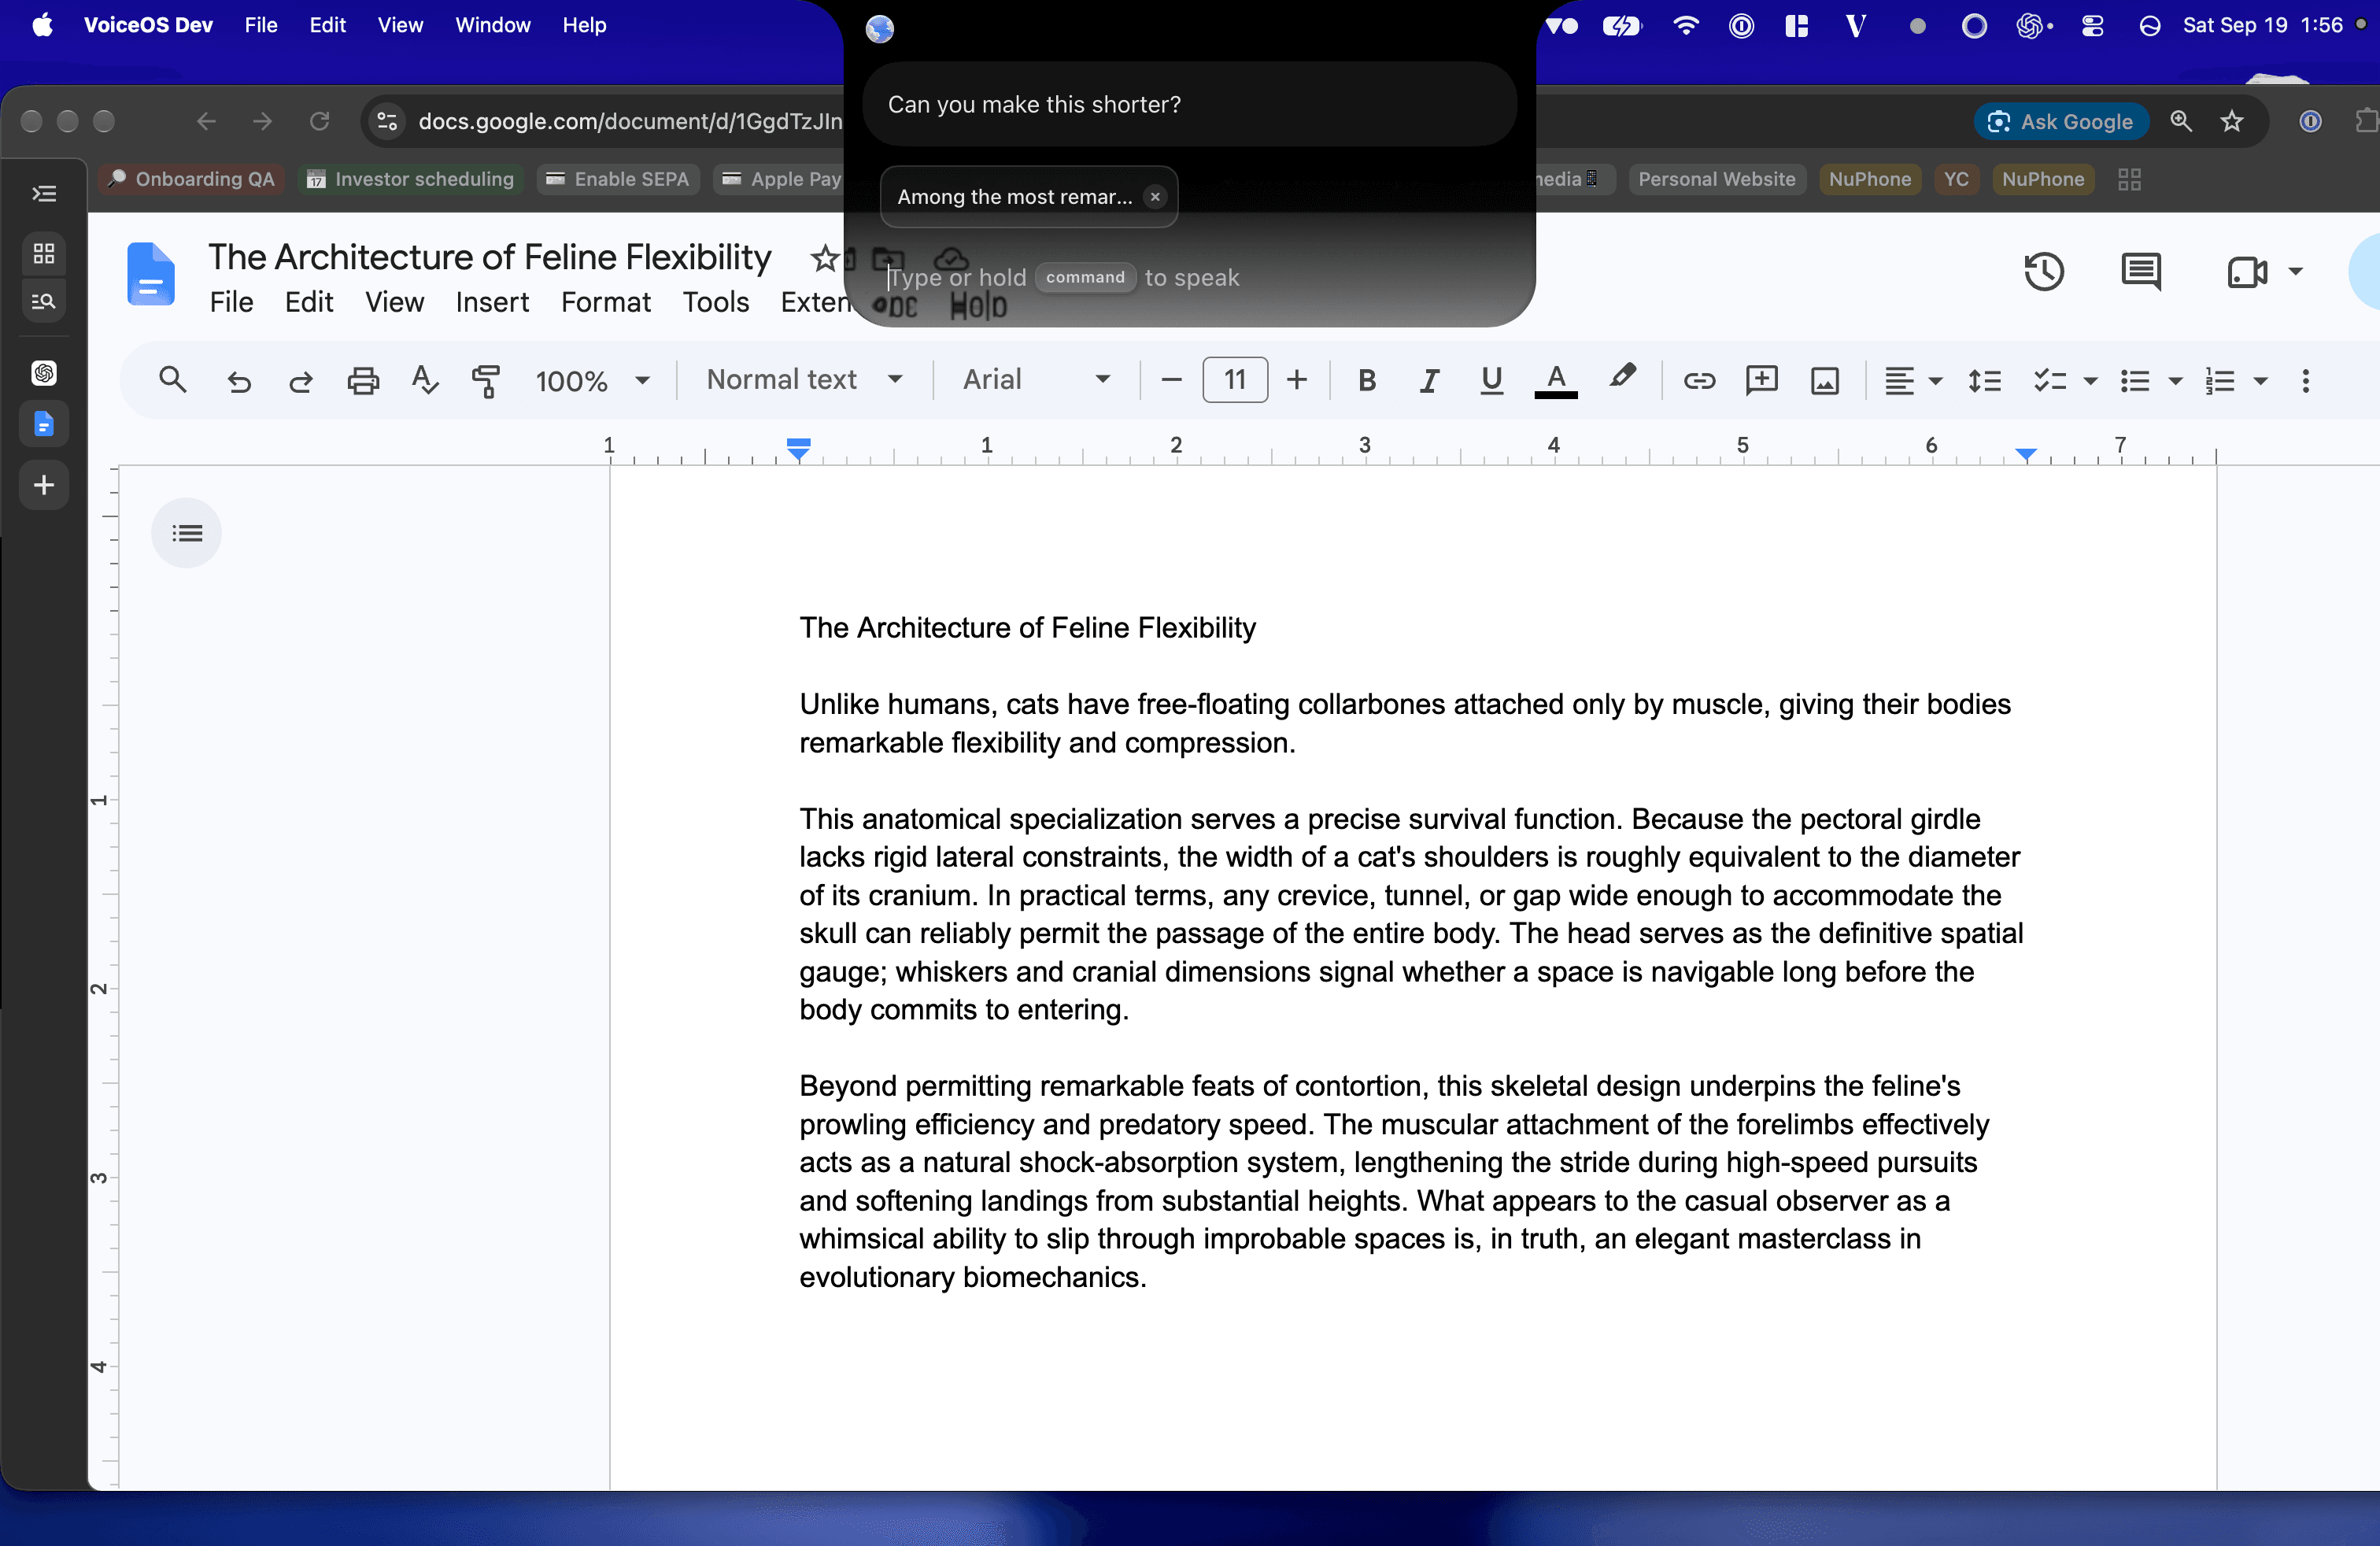Screen dimensions: 2380x1546
Task: Open the VoiceOS Dev menu bar item
Action: pos(148,25)
